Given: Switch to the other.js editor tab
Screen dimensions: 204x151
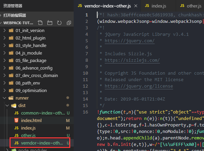Looking at the screenshot, I should click(x=190, y=6).
